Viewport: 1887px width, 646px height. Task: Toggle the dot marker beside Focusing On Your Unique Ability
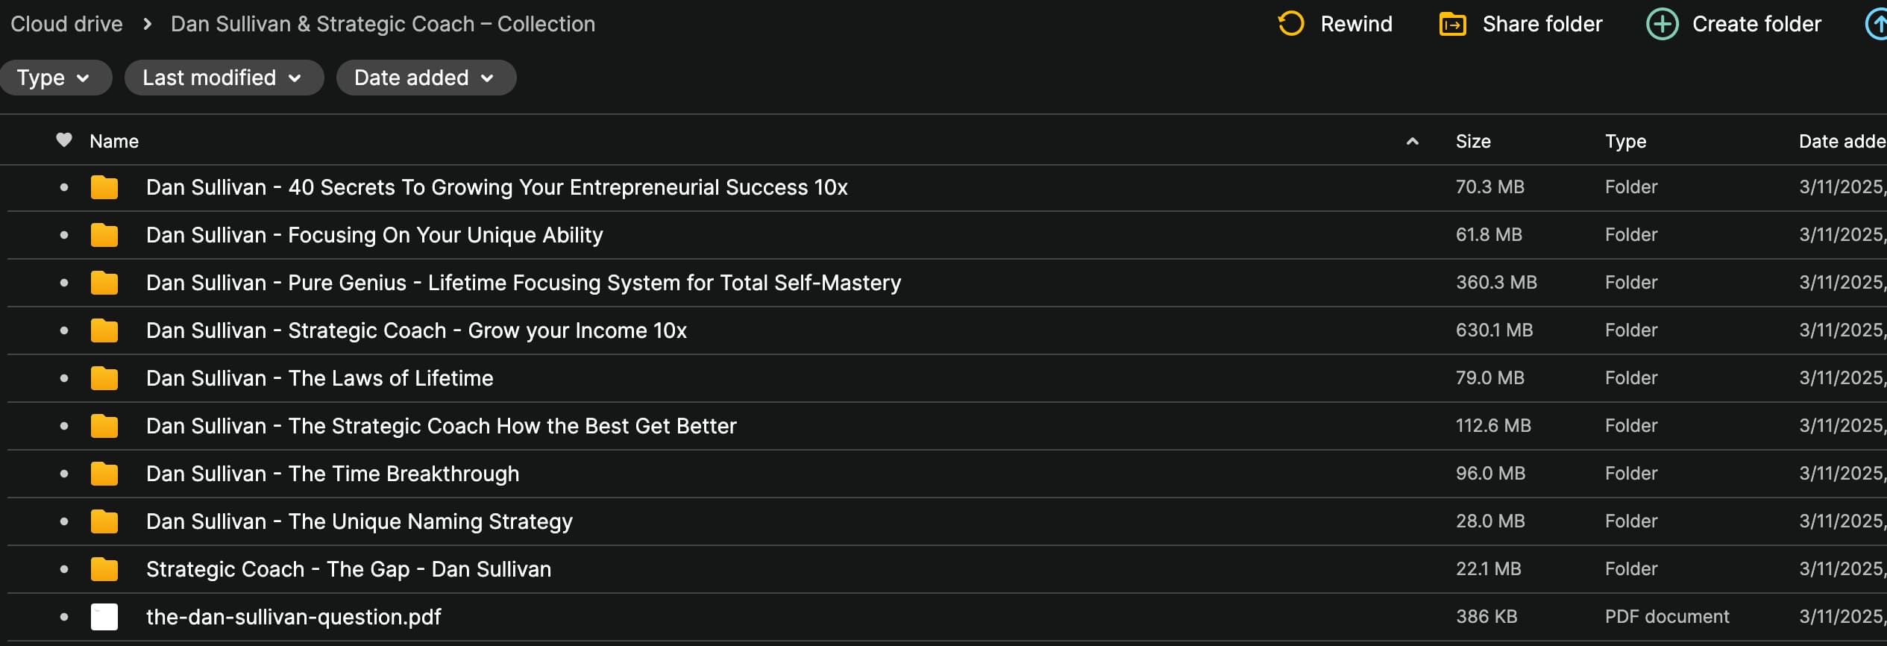point(64,235)
